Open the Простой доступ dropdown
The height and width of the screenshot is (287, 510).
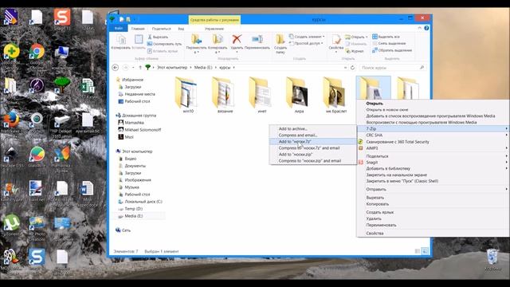click(x=306, y=43)
